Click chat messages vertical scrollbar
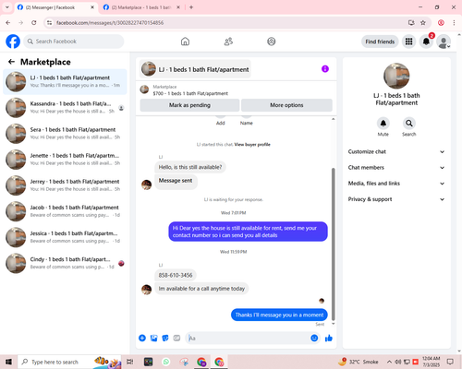Viewport: 462px width, 369px height. 333,244
